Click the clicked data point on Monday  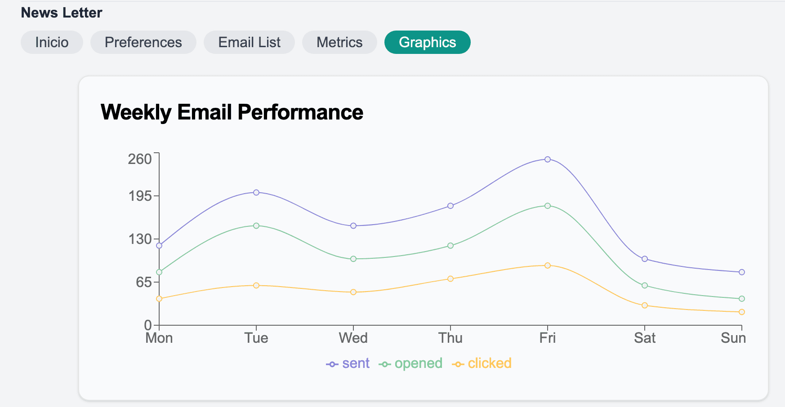(x=159, y=299)
